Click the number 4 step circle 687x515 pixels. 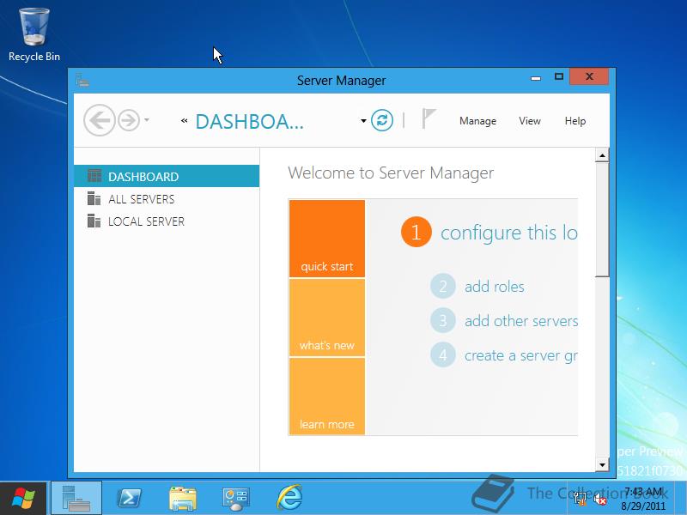[x=443, y=354]
